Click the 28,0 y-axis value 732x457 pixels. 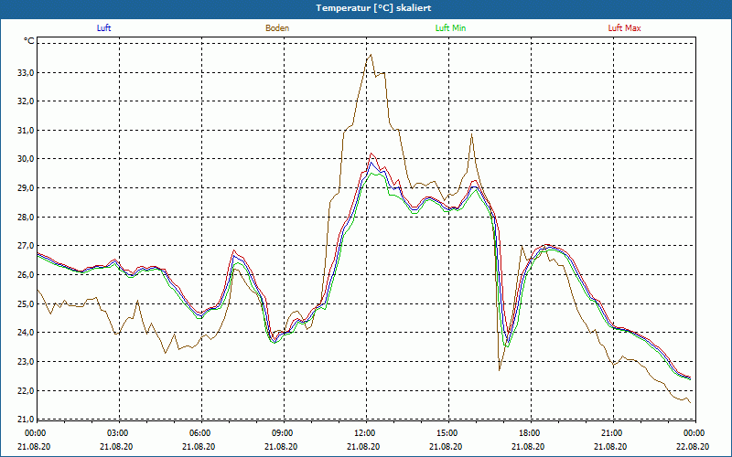27,218
